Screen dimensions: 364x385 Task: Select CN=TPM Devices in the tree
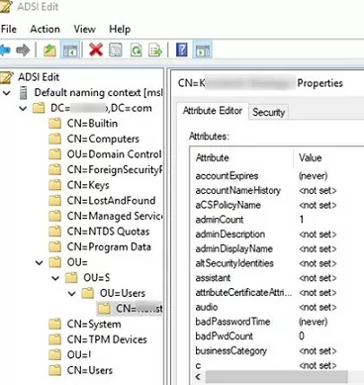pyautogui.click(x=107, y=339)
